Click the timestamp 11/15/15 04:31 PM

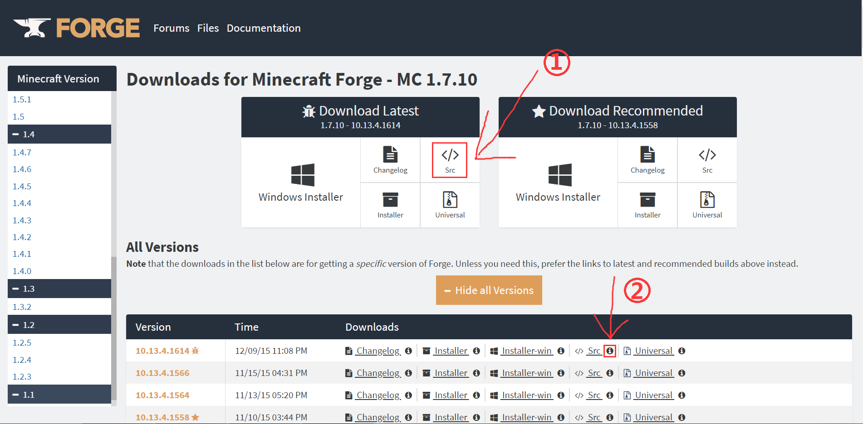[x=271, y=373]
